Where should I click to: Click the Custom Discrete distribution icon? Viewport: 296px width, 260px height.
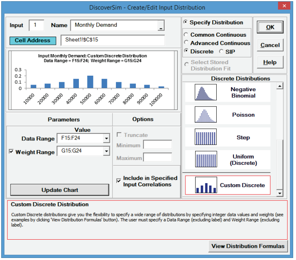(x=206, y=185)
